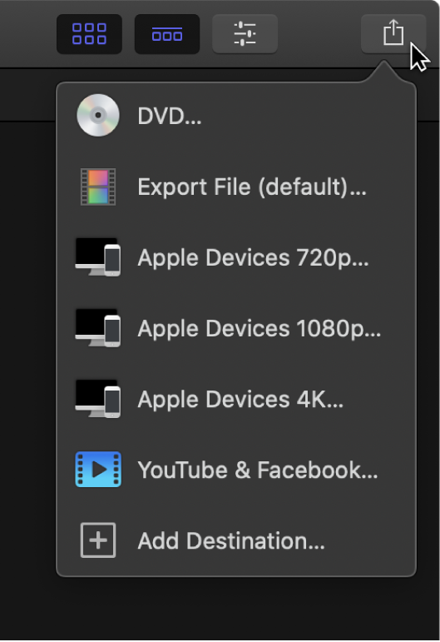Choose Apple Devices 1080p… destination
The image size is (440, 642).
click(236, 328)
